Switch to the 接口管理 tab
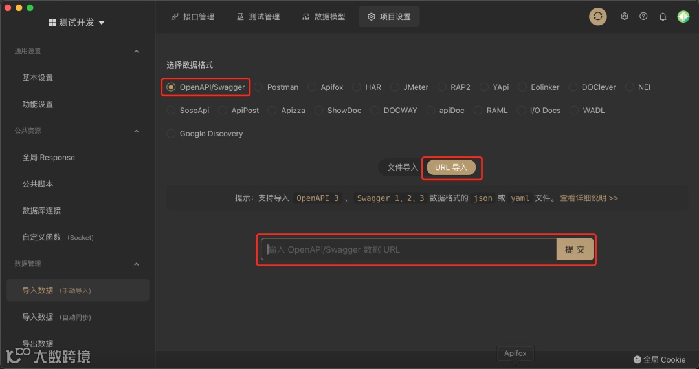 click(x=193, y=17)
